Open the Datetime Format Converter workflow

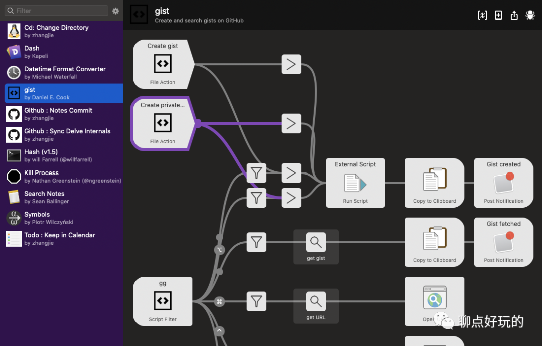pos(64,73)
